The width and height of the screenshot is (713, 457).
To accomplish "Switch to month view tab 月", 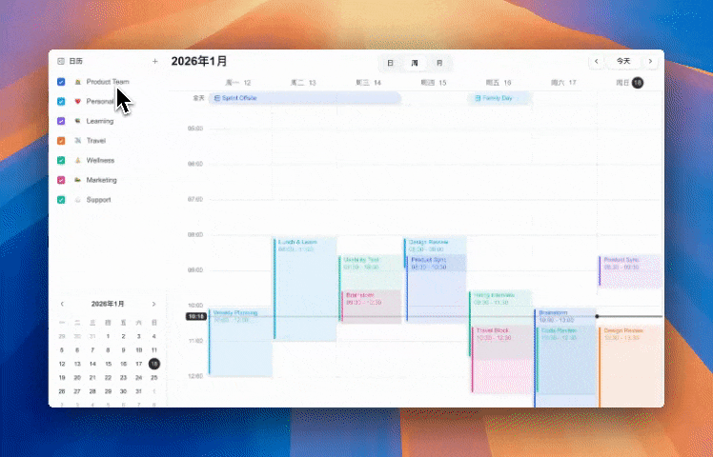I will [439, 63].
